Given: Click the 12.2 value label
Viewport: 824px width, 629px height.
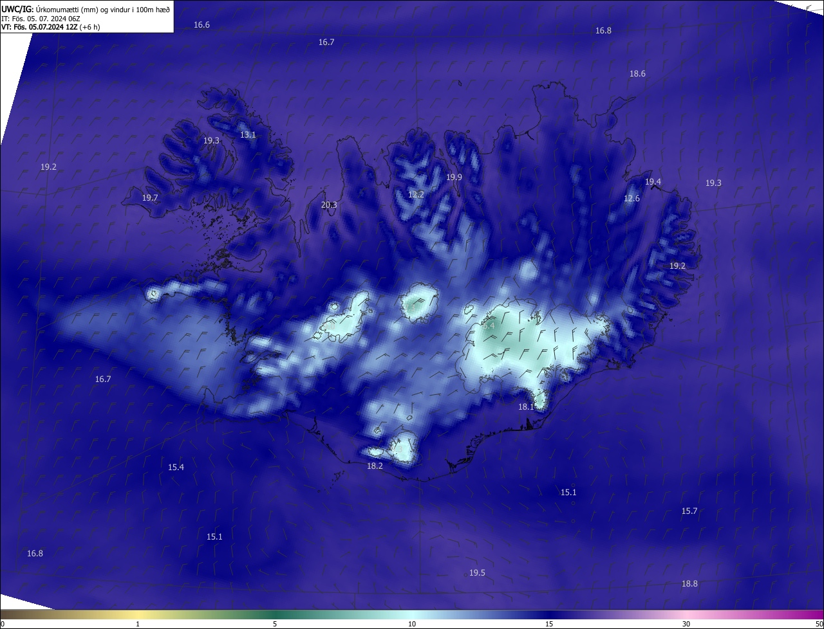Looking at the screenshot, I should point(416,194).
